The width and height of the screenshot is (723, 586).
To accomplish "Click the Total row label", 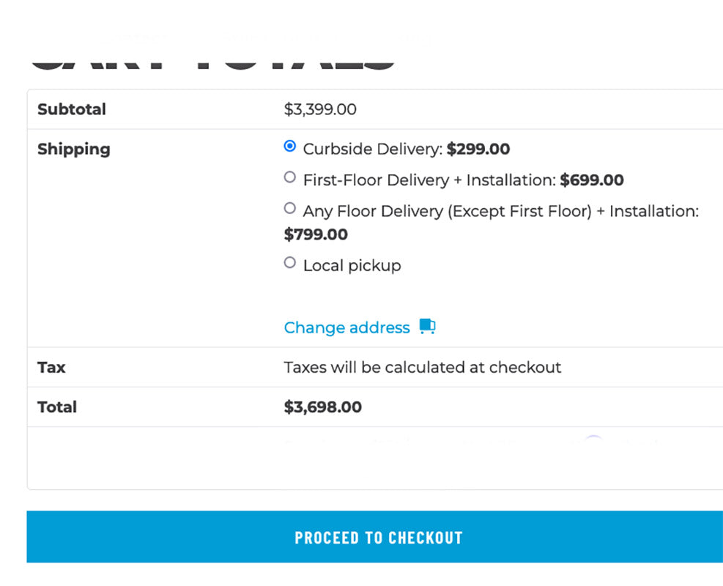I will click(x=57, y=407).
